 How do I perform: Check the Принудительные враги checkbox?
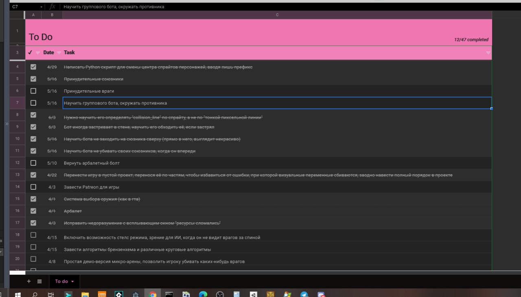pos(33,91)
